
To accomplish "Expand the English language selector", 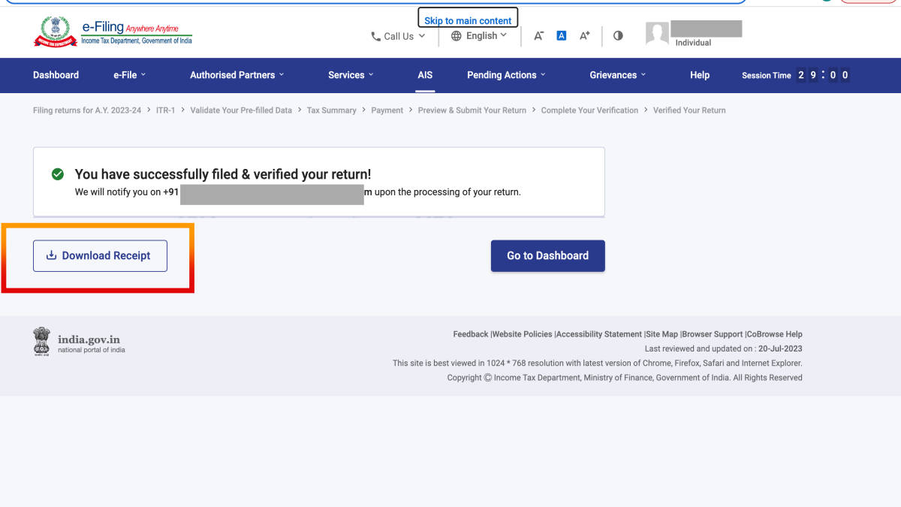I will click(479, 35).
